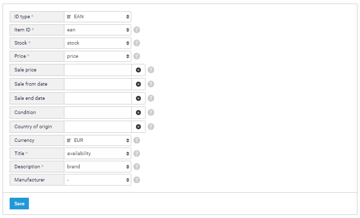Expand the Manufacturer dropdown
Viewport: 360px width, 218px height.
pos(97,179)
